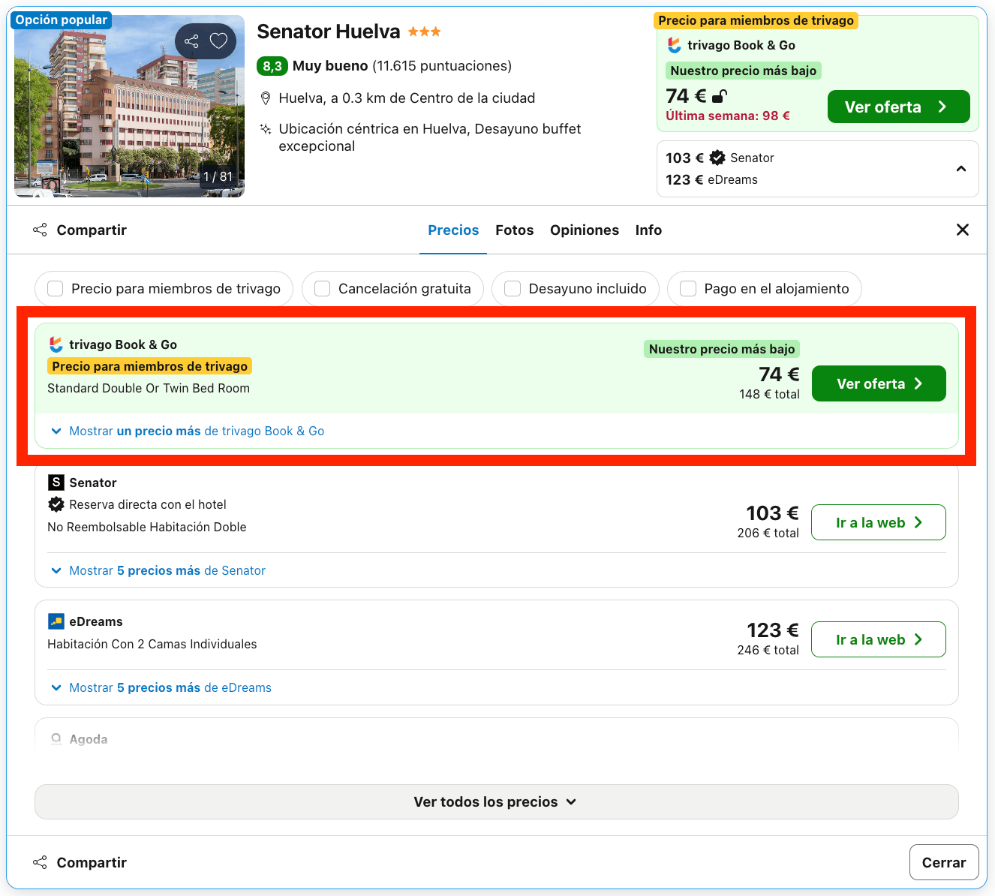Image resolution: width=995 pixels, height=896 pixels.
Task: Click Standard Double Or Twin Bed Room text
Action: (149, 388)
